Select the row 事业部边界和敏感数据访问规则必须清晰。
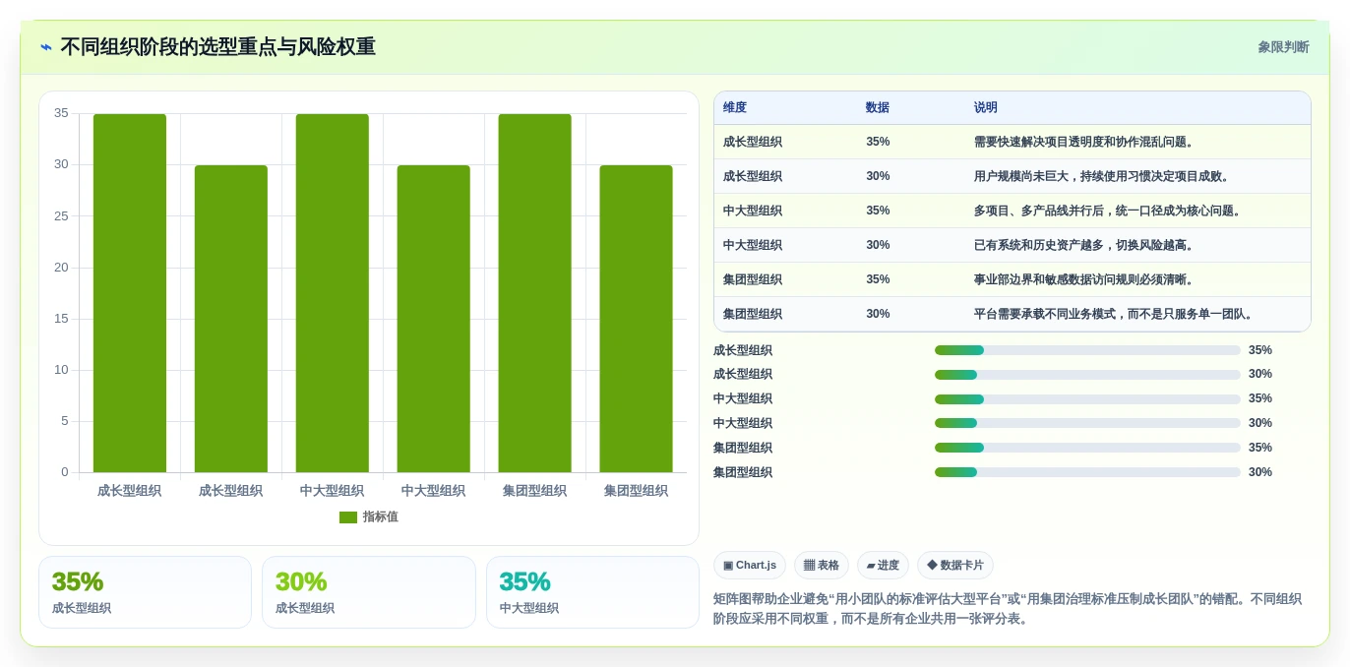Viewport: 1350px width, 667px height. pos(1012,279)
